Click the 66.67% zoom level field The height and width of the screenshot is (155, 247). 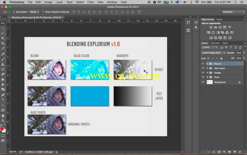[13, 152]
